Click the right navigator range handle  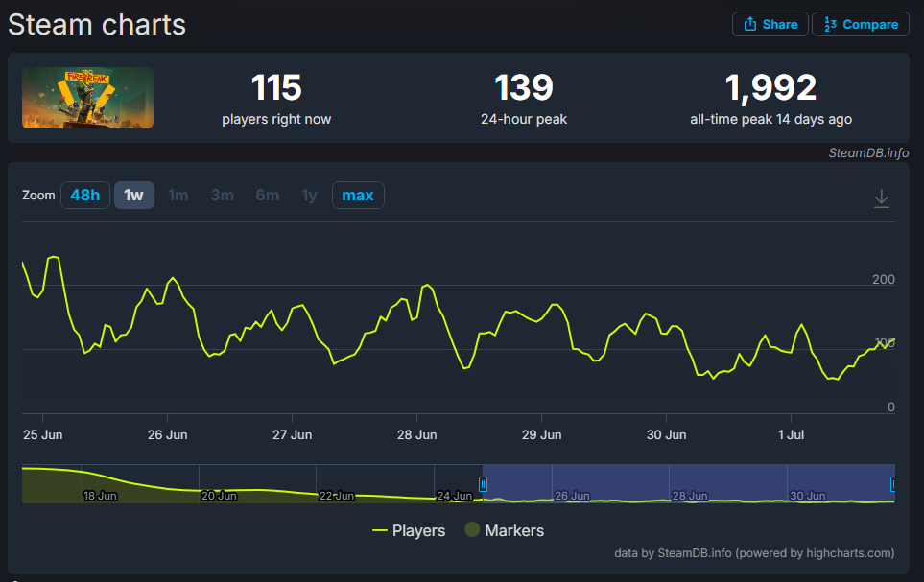[x=893, y=484]
